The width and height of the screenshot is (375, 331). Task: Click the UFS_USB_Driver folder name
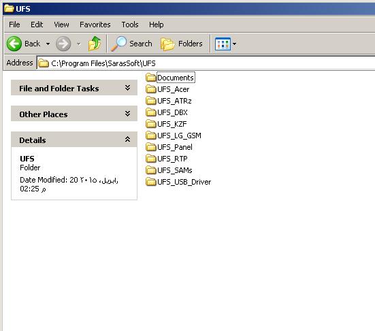(184, 182)
